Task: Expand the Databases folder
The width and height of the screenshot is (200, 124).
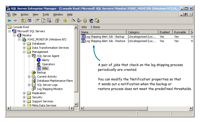Action: click(x=24, y=44)
